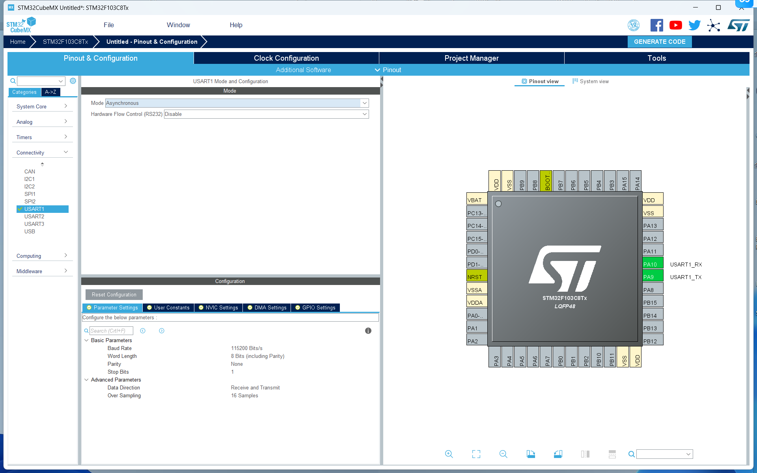
Task: Click the pin list layout icon
Action: click(x=612, y=454)
